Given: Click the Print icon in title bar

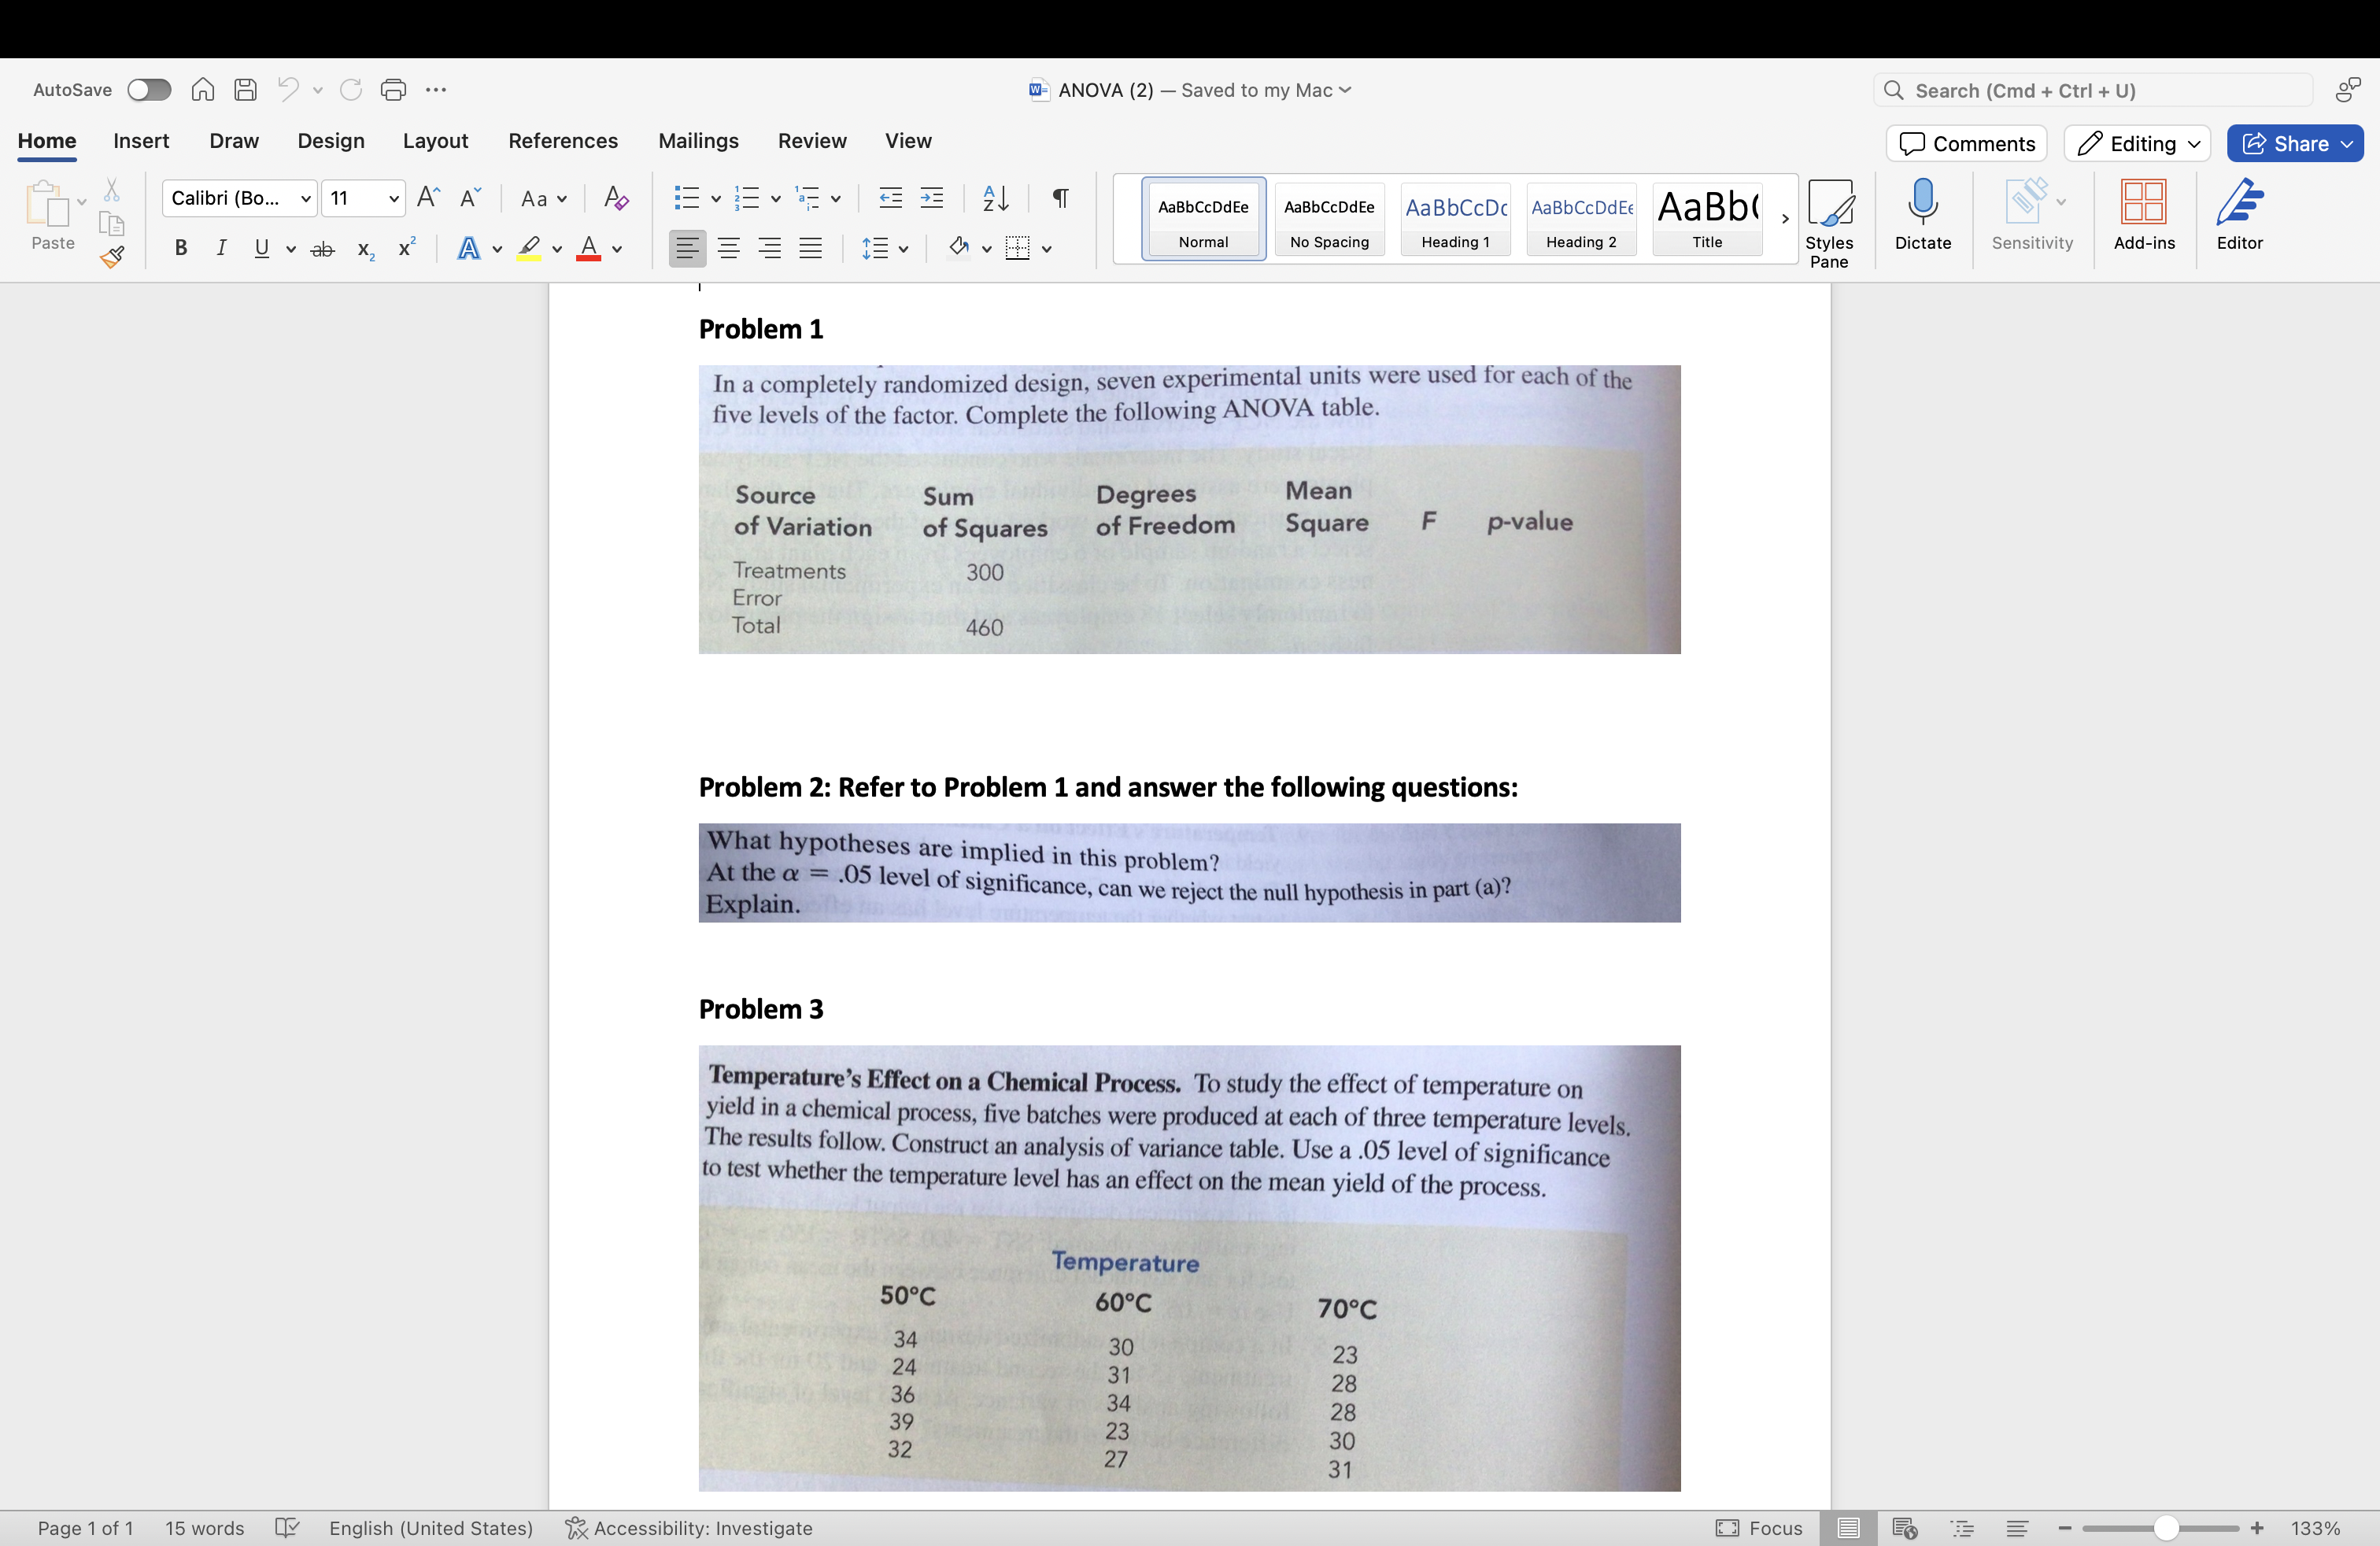Looking at the screenshot, I should point(393,90).
